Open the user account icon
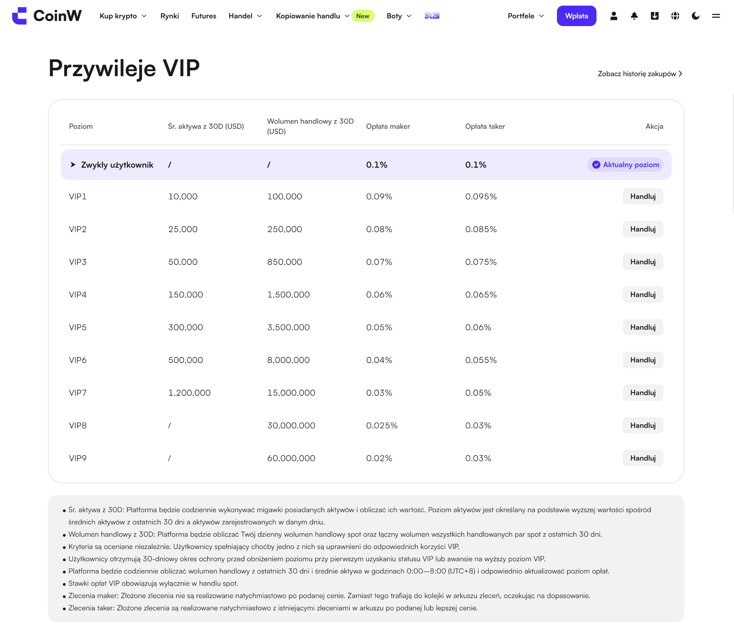Screen dimensions: 734x624 pos(614,16)
